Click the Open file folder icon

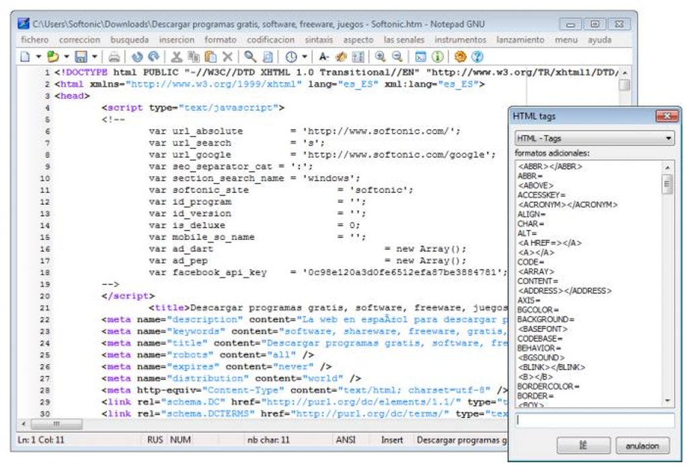pos(53,57)
